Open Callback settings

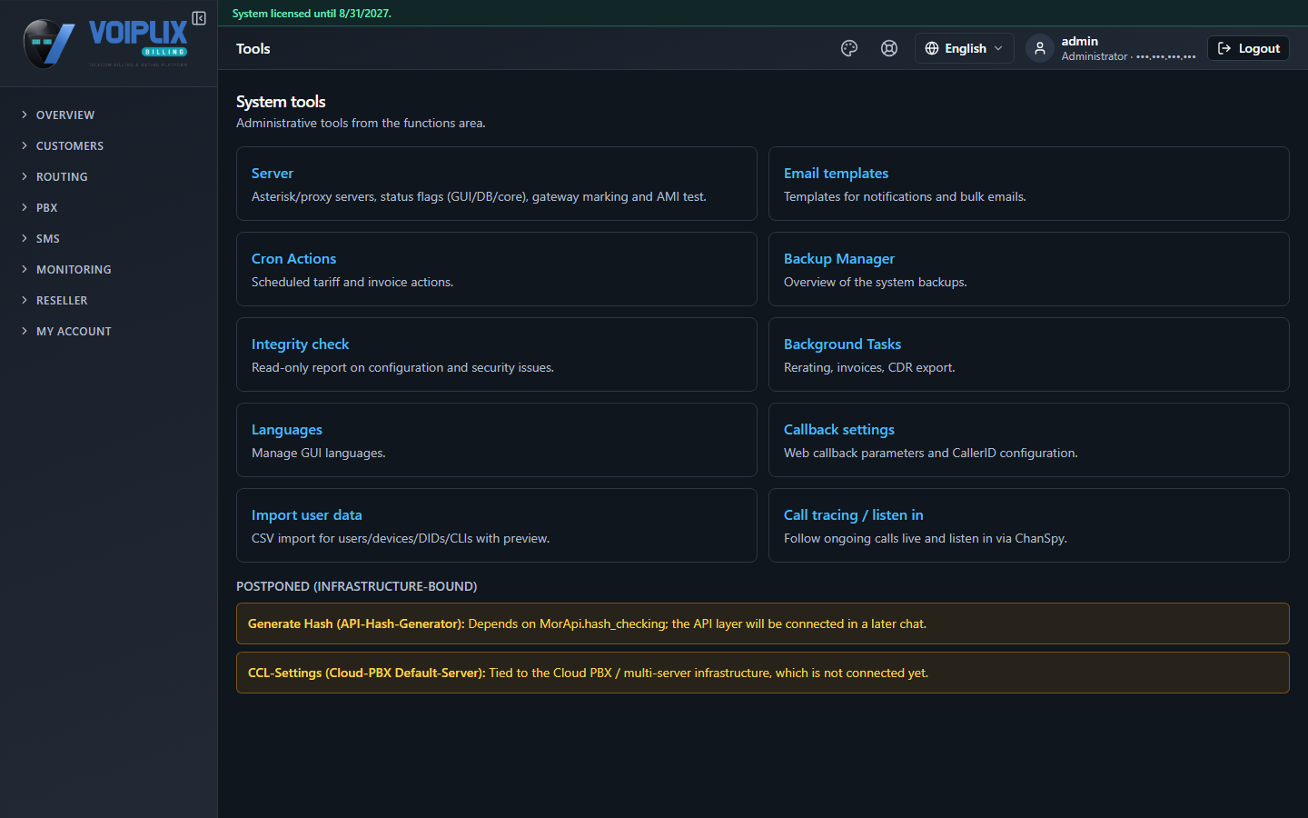click(x=1029, y=440)
